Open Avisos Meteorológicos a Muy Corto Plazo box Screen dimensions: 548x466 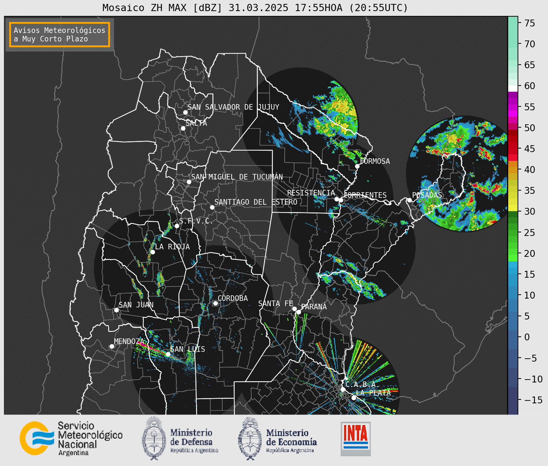pos(59,35)
